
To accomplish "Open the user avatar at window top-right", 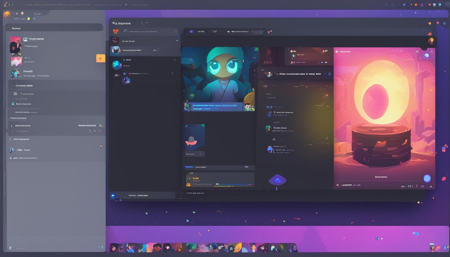I will coord(431,41).
